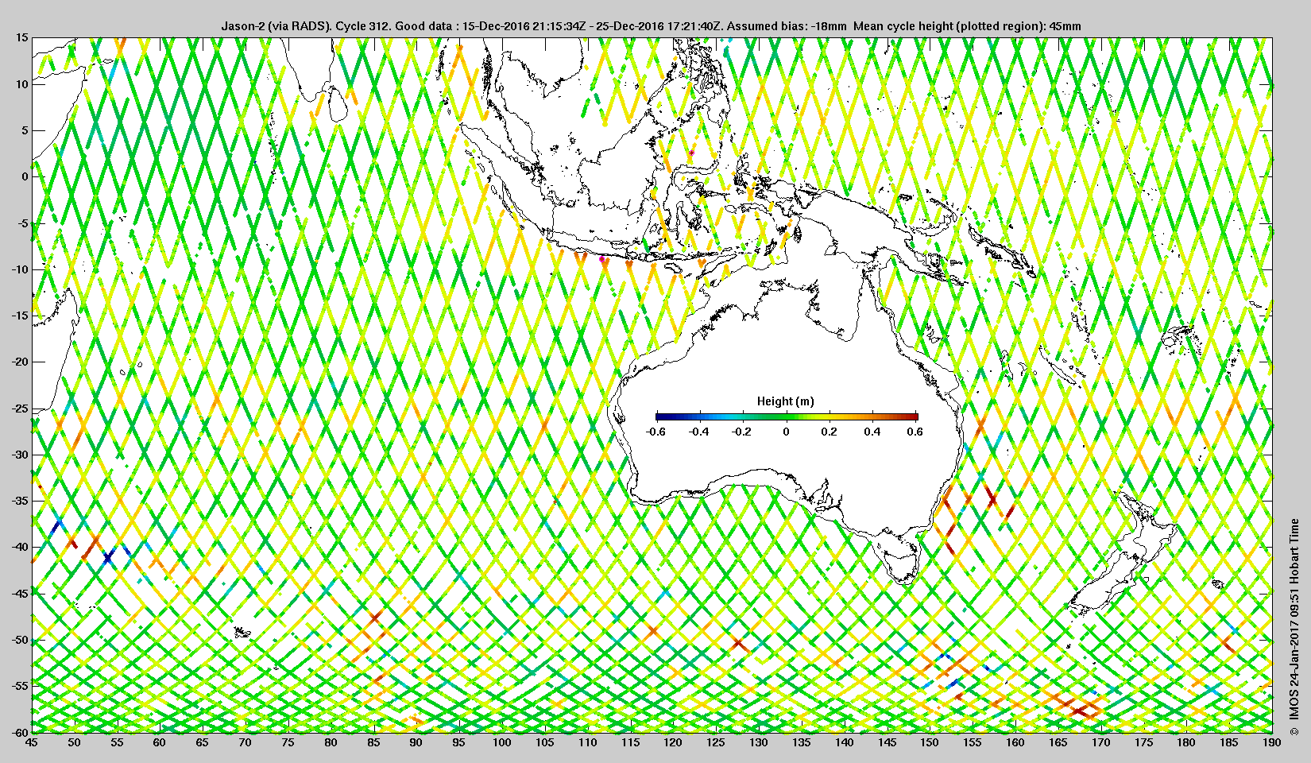This screenshot has height=763, width=1311.
Task: Click the 80 longitude label on x-axis
Action: [331, 743]
